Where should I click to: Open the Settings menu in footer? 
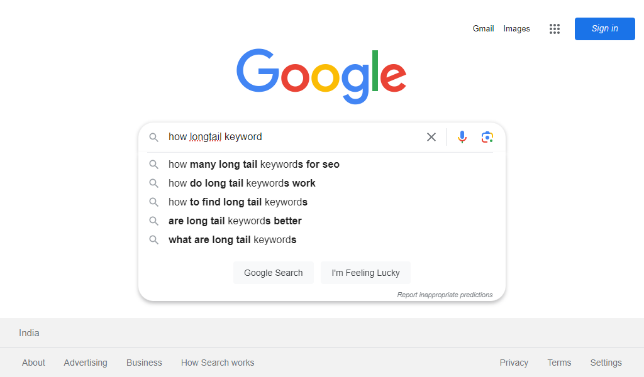pyautogui.click(x=606, y=363)
